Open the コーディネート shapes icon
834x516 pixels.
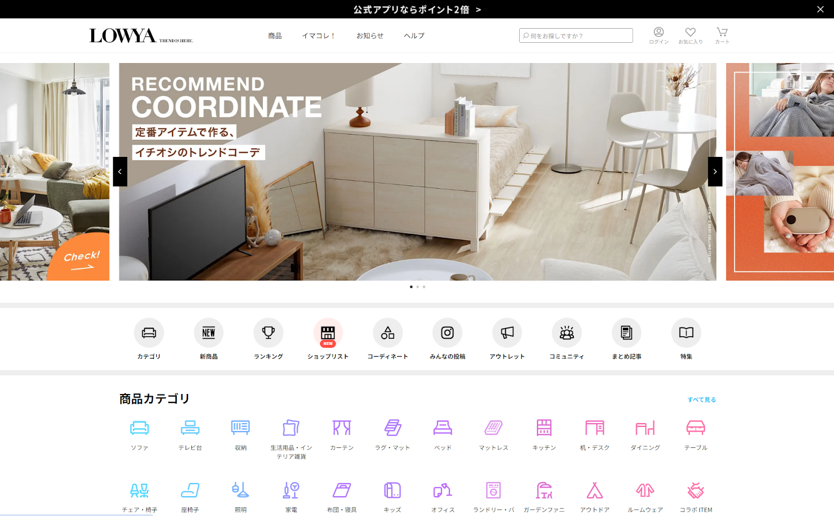[x=388, y=333]
